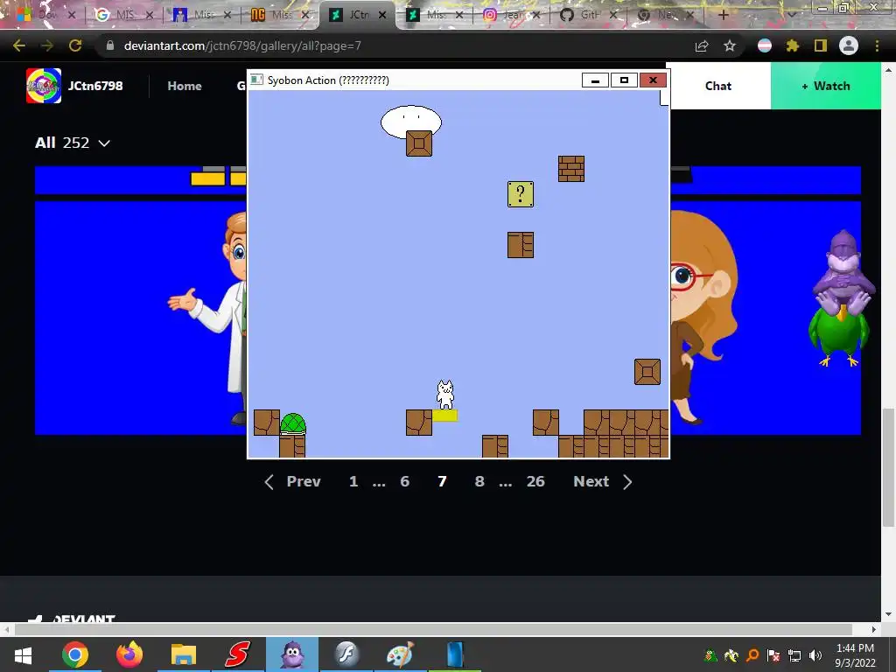Viewport: 896px width, 672px height.
Task: Open the tab search chevron
Action: tap(791, 15)
